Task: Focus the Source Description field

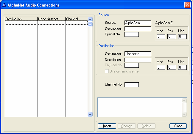Action: pos(138,29)
